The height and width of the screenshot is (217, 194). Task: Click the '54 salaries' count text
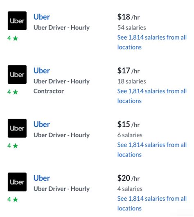point(131,27)
